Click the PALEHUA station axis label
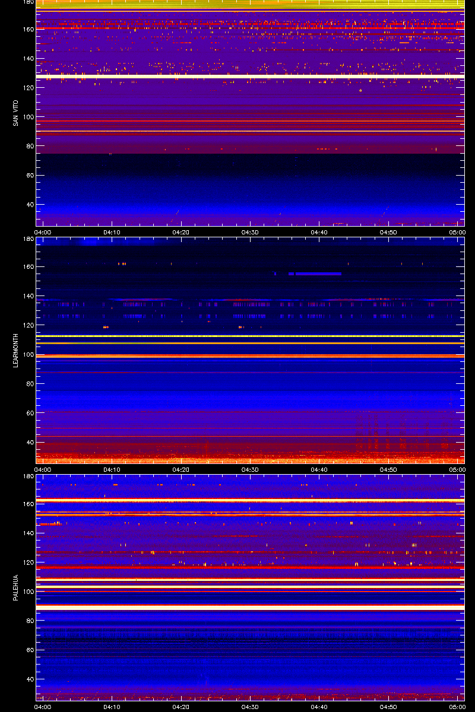Viewport: 475px width, 712px height. 16,587
